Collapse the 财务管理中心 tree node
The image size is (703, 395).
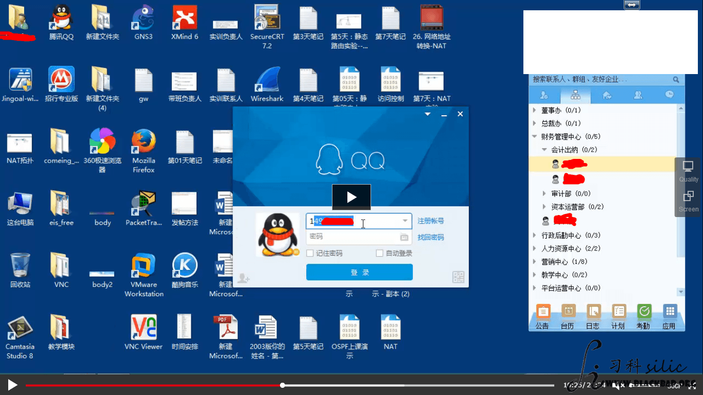point(535,137)
